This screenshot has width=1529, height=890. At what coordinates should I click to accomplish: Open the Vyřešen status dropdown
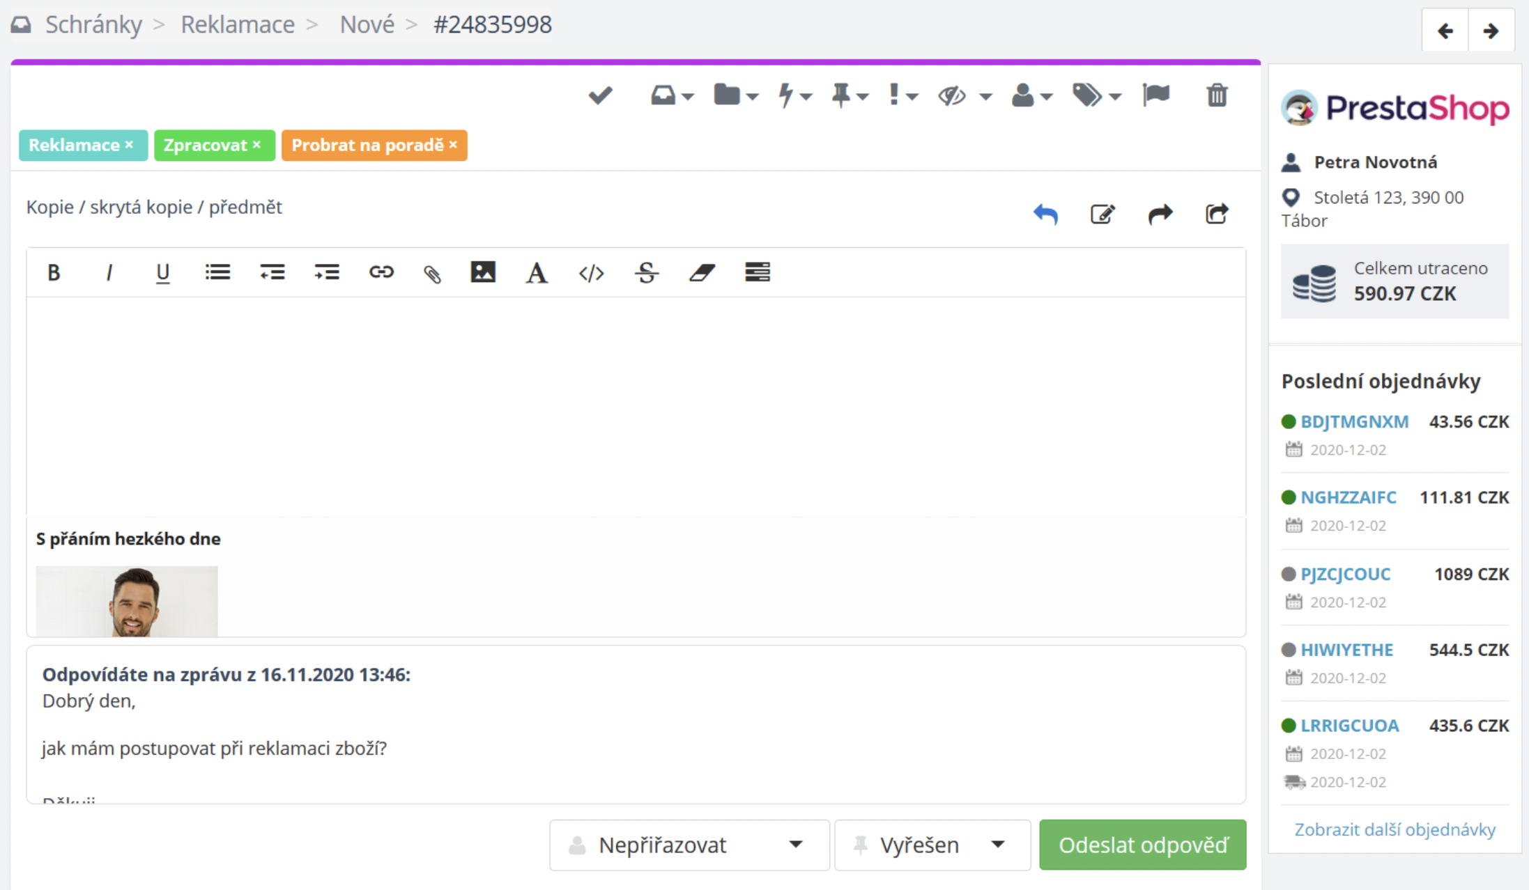932,845
